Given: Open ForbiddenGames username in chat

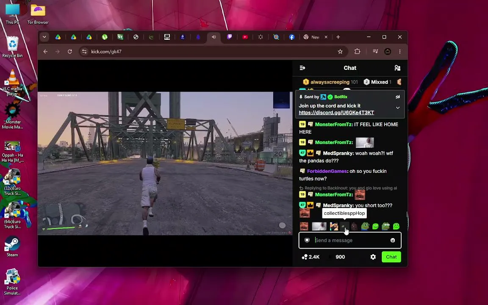Looking at the screenshot, I should coord(327,171).
